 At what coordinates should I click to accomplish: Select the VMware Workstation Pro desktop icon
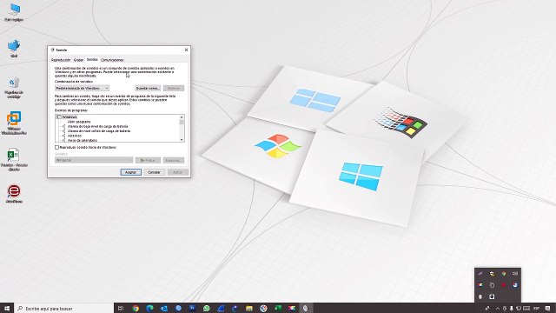click(x=14, y=123)
